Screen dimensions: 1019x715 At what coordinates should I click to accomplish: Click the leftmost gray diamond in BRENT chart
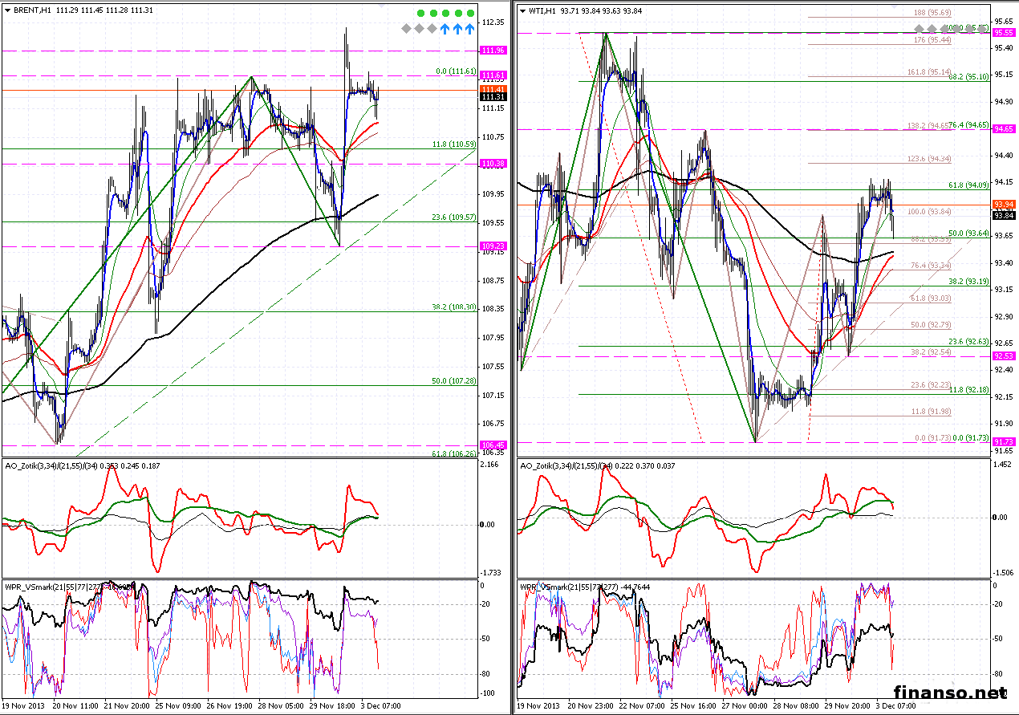point(407,28)
